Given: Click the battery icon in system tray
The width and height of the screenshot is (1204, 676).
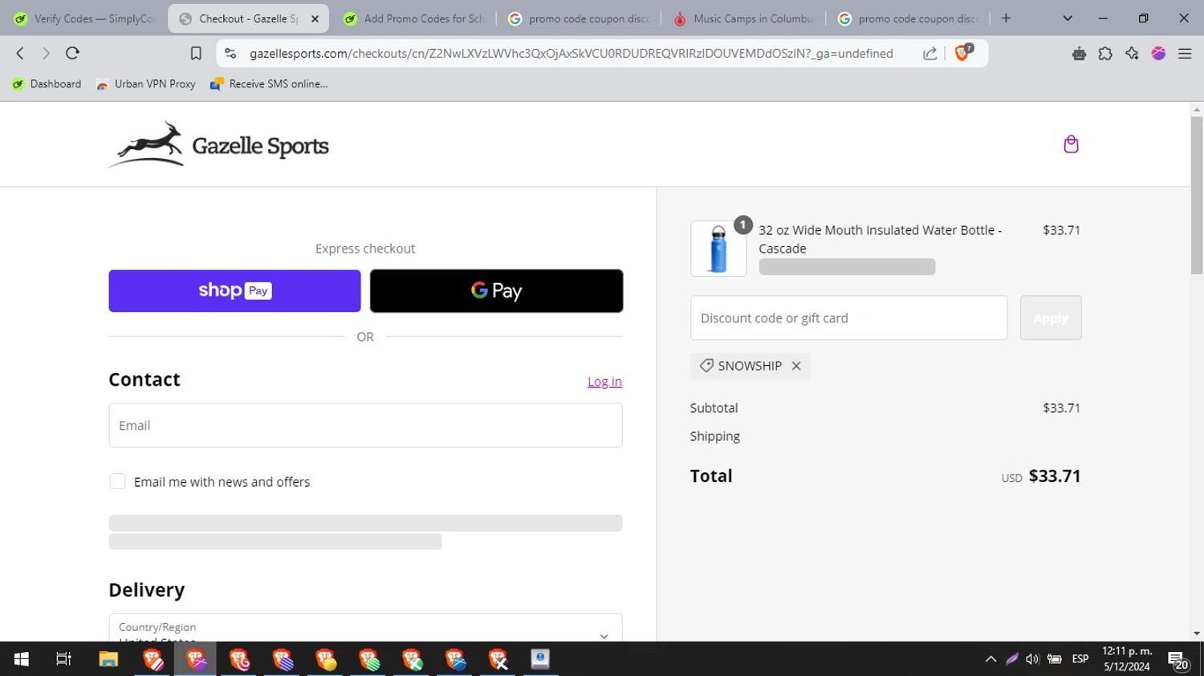Looking at the screenshot, I should click(x=1055, y=659).
